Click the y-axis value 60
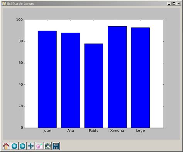Screen dimensions: 183x152 [x=20, y=63]
